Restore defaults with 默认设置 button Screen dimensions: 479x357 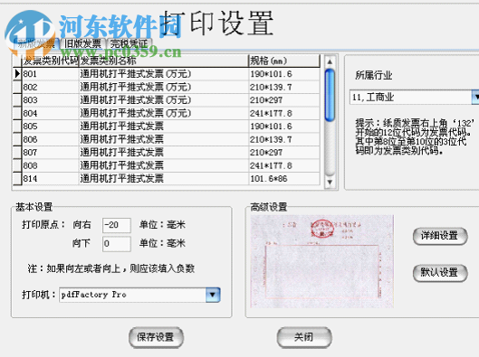[x=440, y=273]
